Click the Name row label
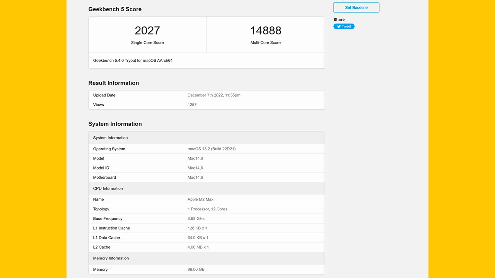 pos(99,199)
